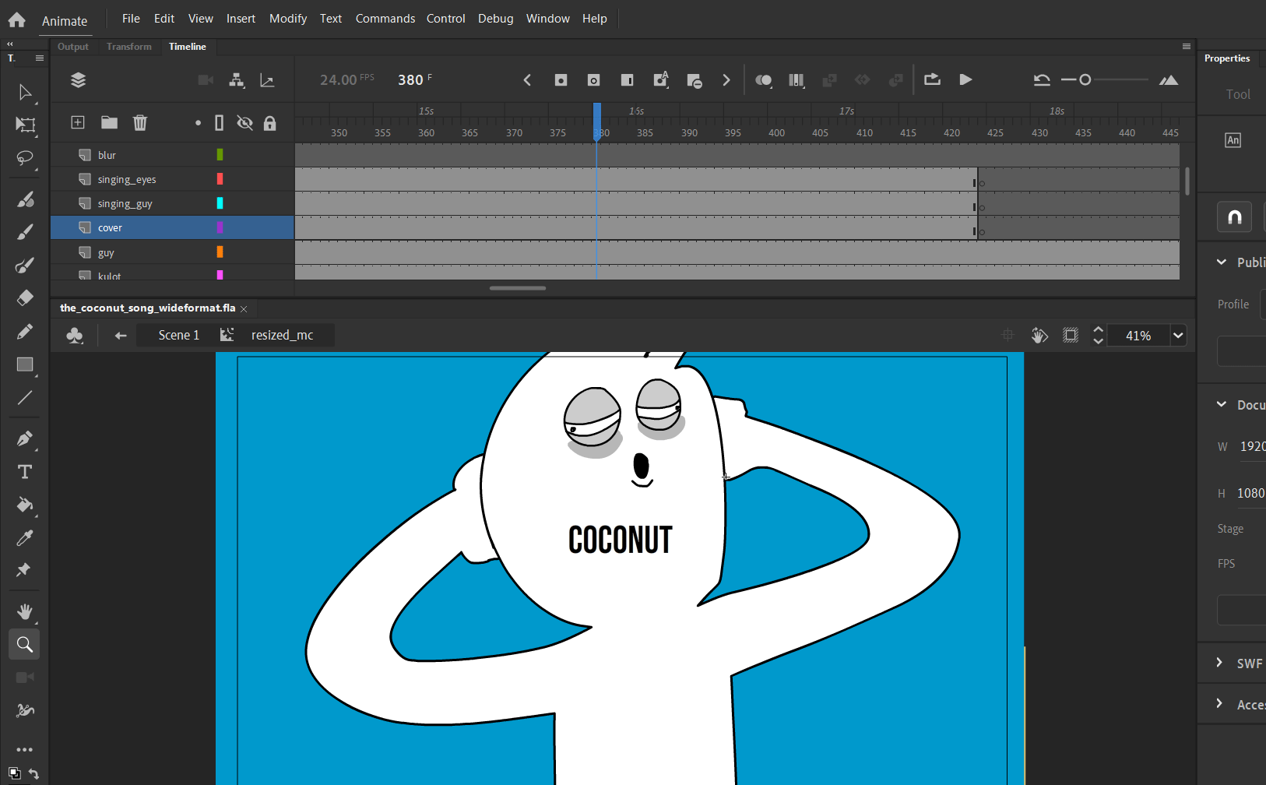Image resolution: width=1266 pixels, height=785 pixels.
Task: Open the tools panel options menu
Action: pos(40,58)
